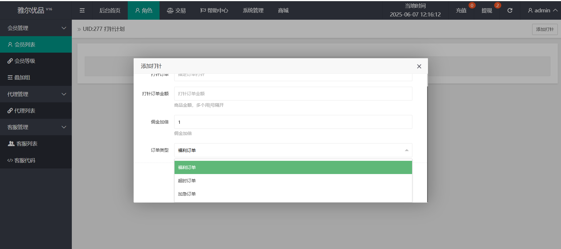Close the 添加打针 dialog
This screenshot has height=249, width=561.
tap(419, 66)
